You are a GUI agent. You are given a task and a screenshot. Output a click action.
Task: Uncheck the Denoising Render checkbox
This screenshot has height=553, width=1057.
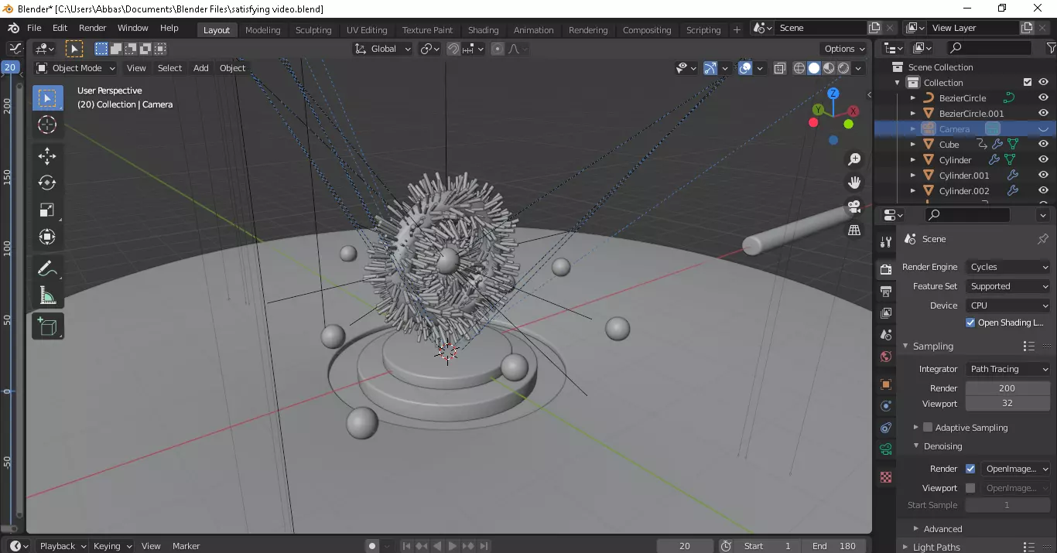pyautogui.click(x=970, y=469)
